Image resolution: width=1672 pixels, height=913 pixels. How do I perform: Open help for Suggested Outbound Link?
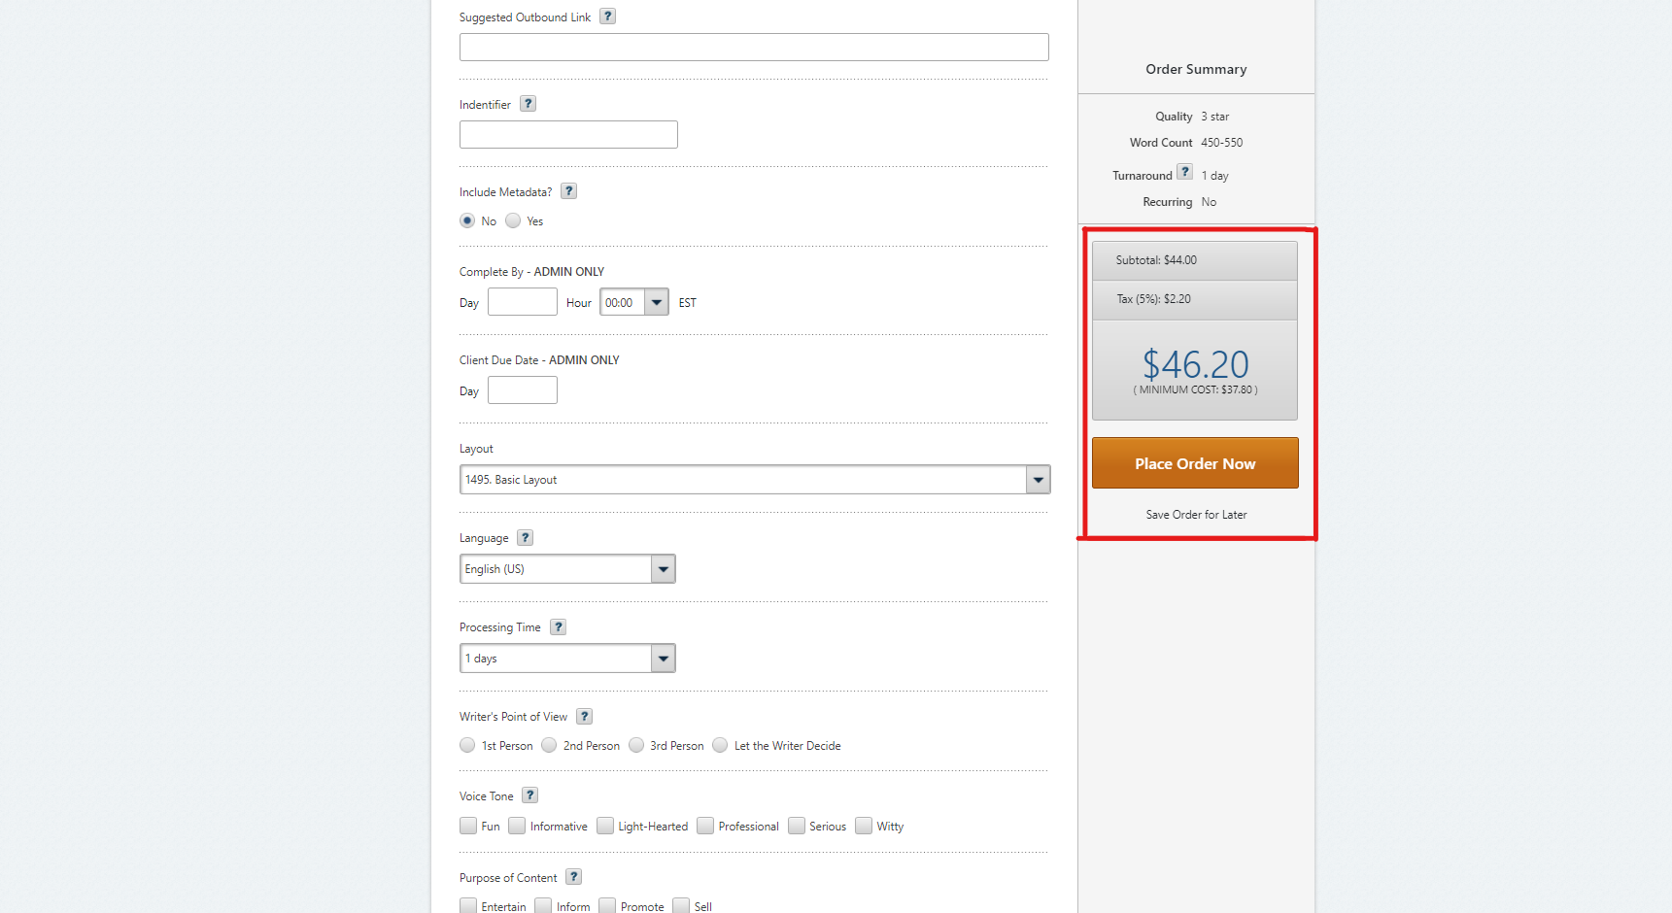click(607, 16)
